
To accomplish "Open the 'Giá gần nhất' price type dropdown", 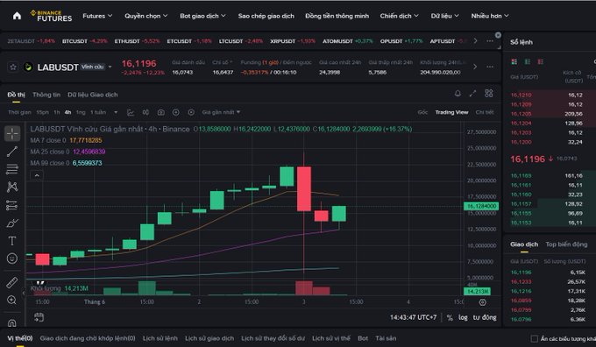I will 221,112.
